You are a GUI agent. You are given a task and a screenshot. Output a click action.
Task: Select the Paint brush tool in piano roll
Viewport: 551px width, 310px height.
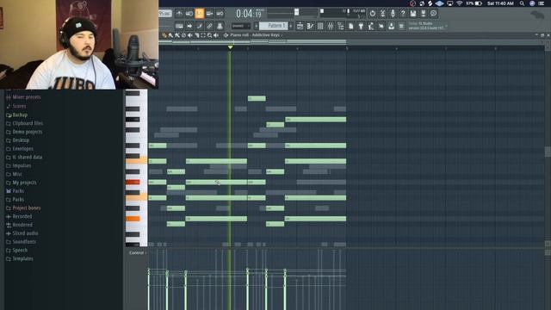[x=170, y=35]
